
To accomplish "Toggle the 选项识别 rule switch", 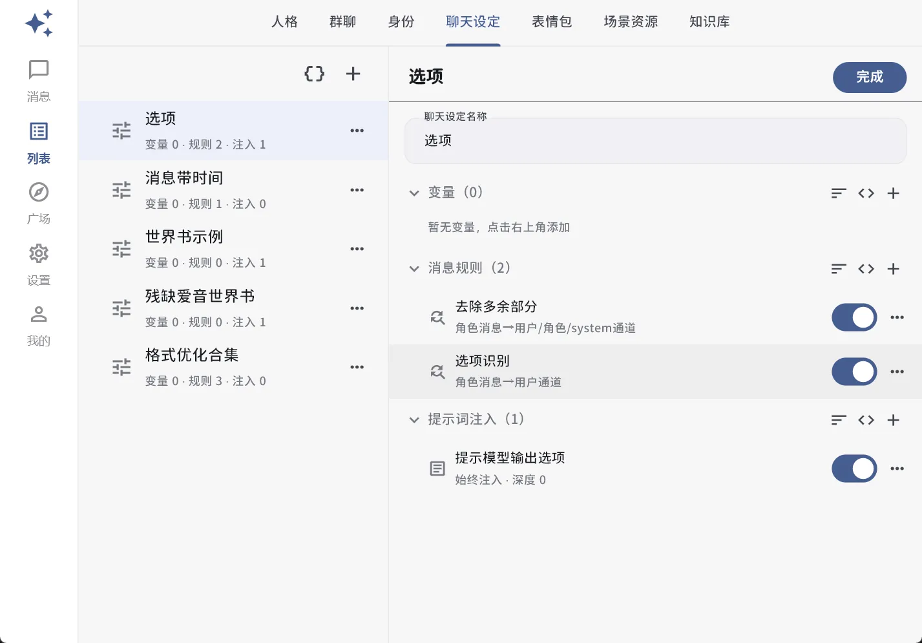I will click(854, 372).
